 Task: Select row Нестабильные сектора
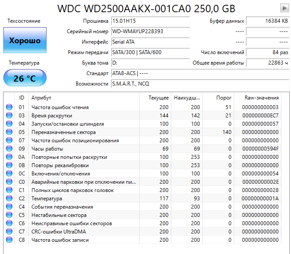pyautogui.click(x=142, y=215)
